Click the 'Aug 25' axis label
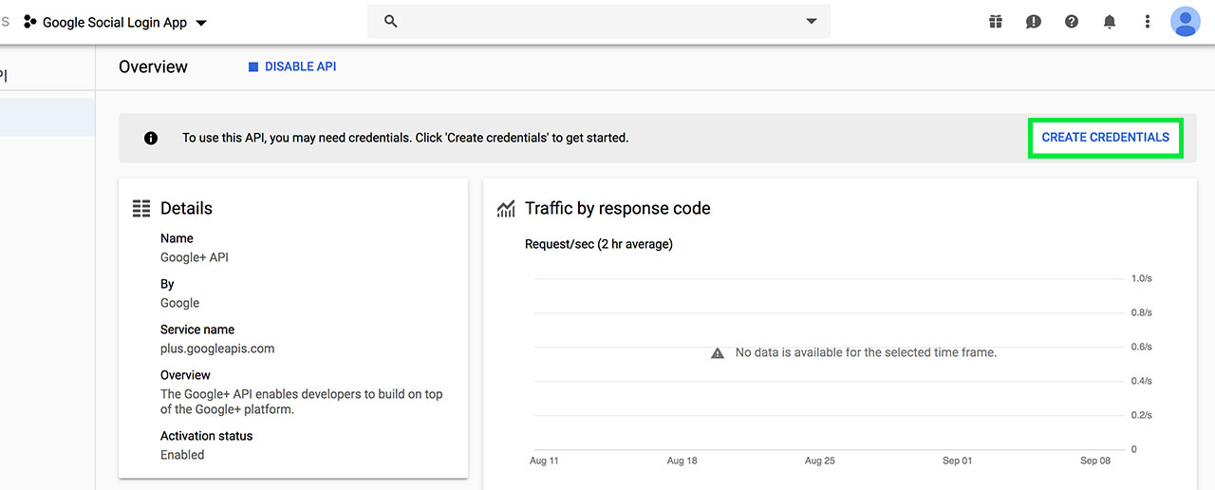The height and width of the screenshot is (490, 1215). tap(819, 461)
